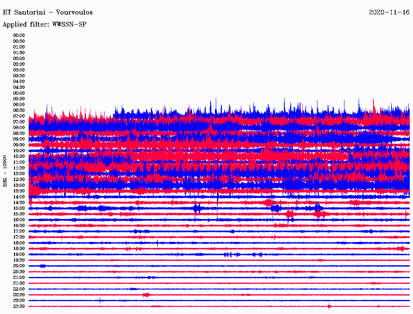413x314 pixels.
Task: Click the 18:30 time label
Action: 19,249
